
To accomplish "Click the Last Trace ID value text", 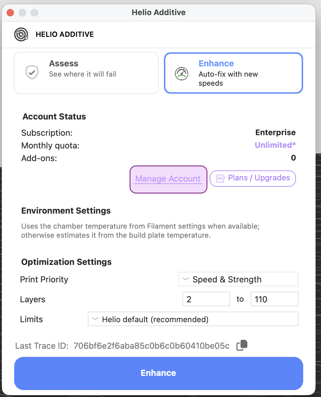I will click(x=151, y=346).
